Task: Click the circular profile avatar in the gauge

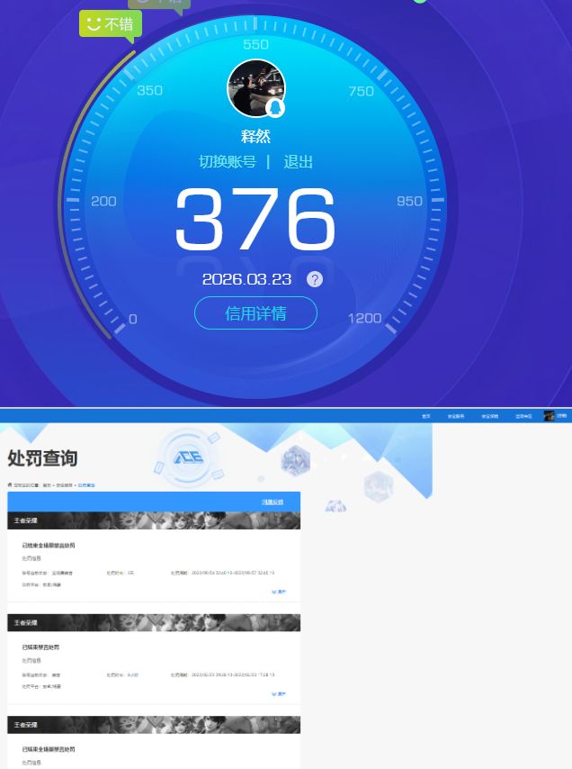Action: coord(256,89)
